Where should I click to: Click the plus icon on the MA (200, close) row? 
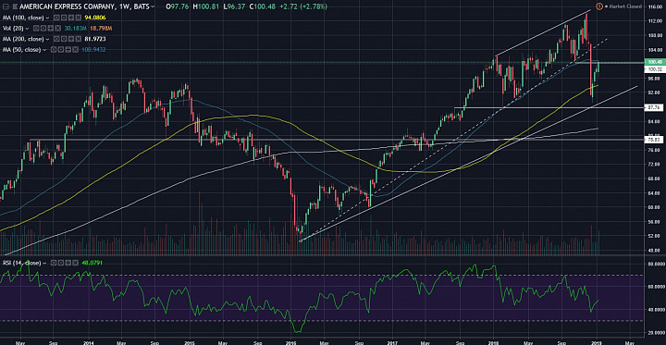[x=71, y=39]
